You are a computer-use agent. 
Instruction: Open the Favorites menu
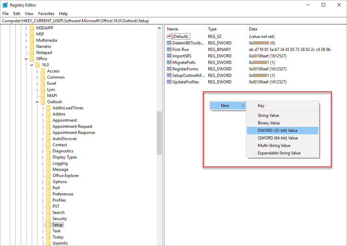point(46,14)
